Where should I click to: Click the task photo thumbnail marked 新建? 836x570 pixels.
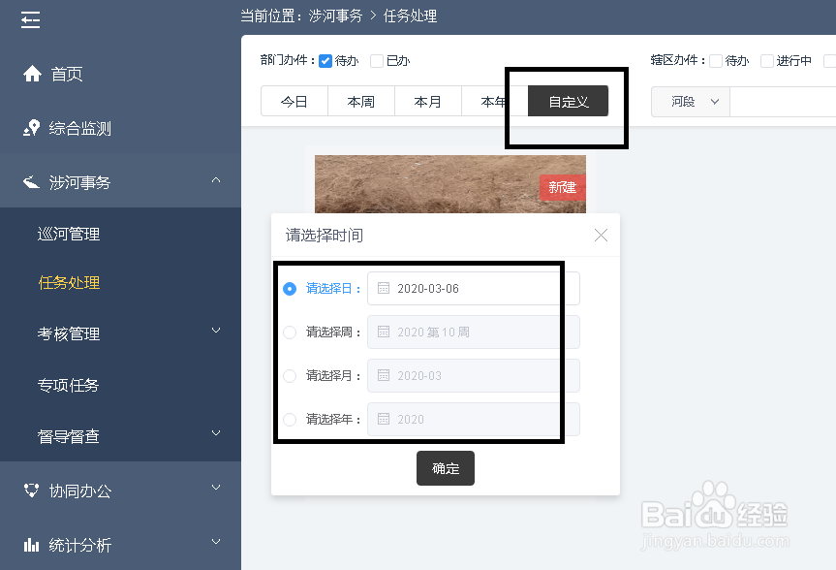(x=450, y=184)
